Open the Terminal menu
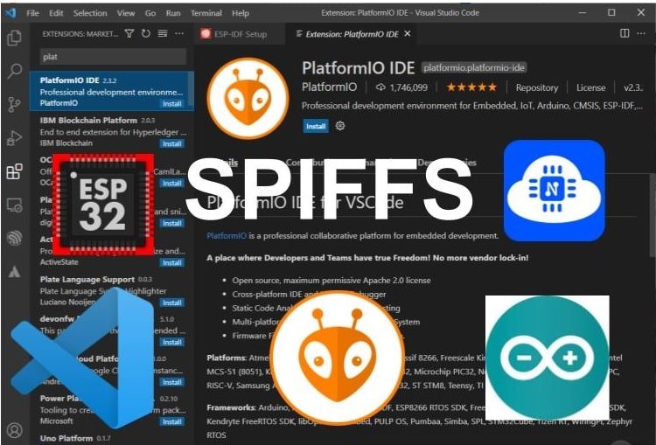Screen dimensions: 656x445 point(206,13)
